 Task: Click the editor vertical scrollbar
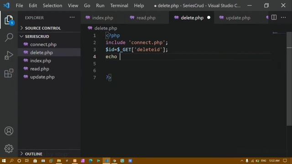289,79
